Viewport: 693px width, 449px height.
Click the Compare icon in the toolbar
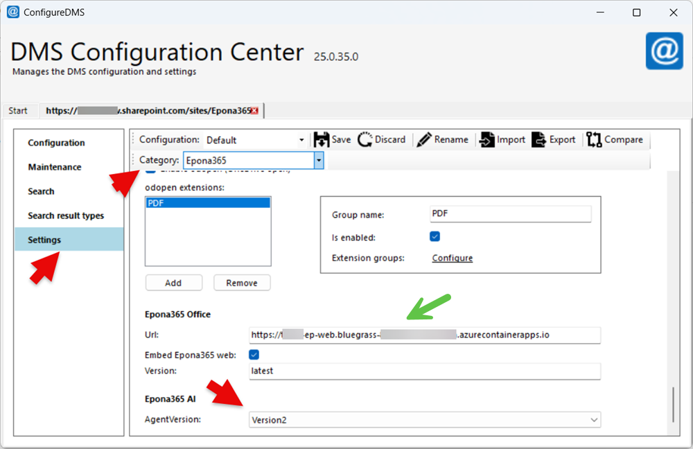[x=594, y=140]
